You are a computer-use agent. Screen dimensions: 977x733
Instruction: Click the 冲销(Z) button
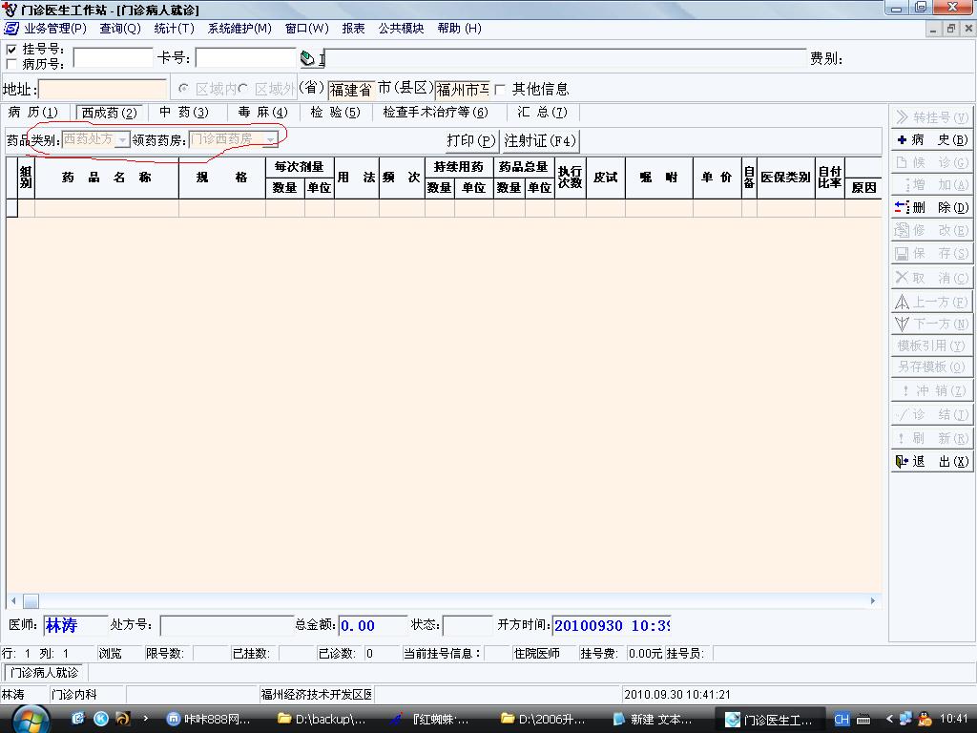[x=931, y=390]
